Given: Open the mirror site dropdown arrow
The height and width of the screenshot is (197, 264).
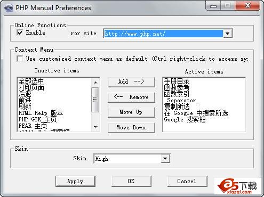Looking at the screenshot, I should click(x=227, y=34).
